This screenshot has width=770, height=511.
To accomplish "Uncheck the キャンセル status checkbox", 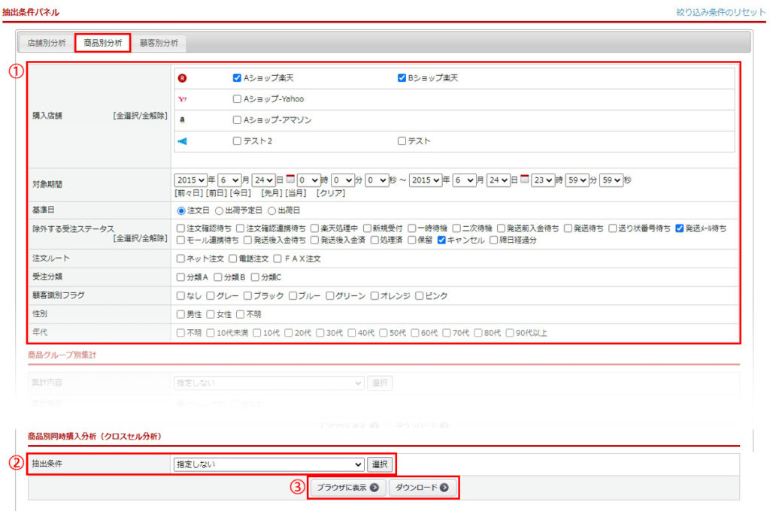I will pyautogui.click(x=442, y=240).
